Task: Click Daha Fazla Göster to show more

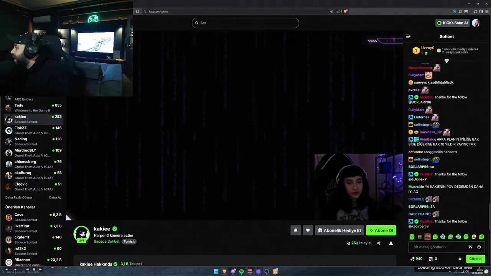Action: pos(19,197)
